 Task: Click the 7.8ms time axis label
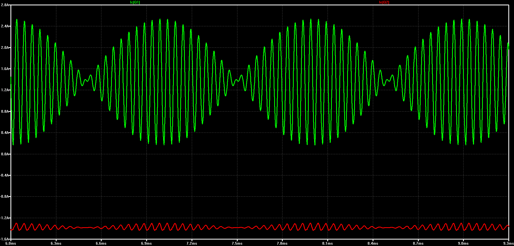[x=282, y=243]
